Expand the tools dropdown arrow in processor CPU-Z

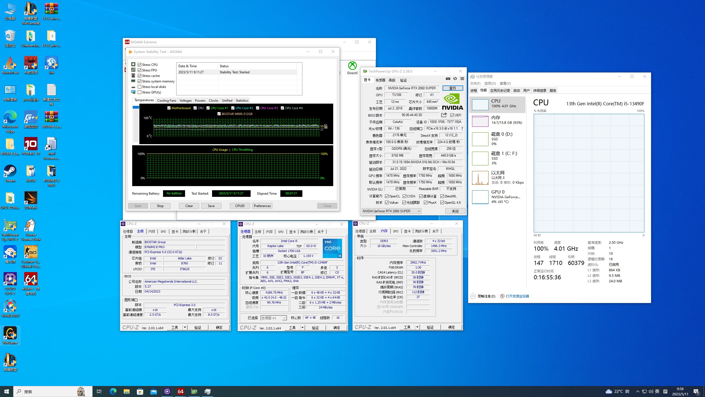click(302, 328)
